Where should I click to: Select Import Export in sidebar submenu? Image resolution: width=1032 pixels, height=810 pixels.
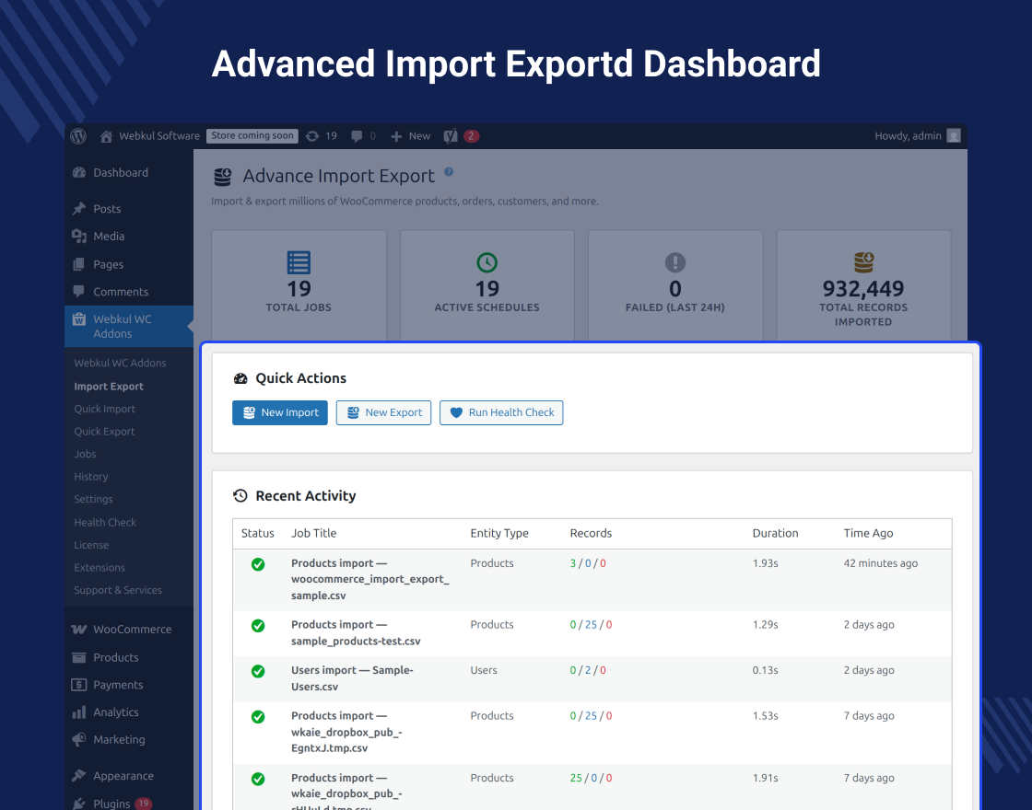[x=109, y=387]
